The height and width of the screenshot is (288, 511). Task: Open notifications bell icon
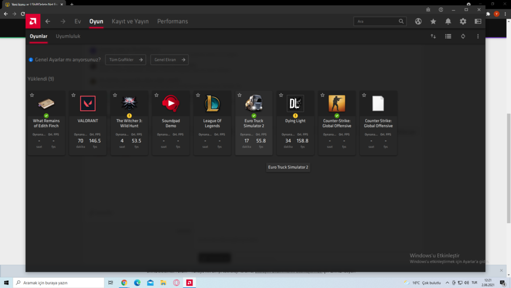[x=448, y=21]
